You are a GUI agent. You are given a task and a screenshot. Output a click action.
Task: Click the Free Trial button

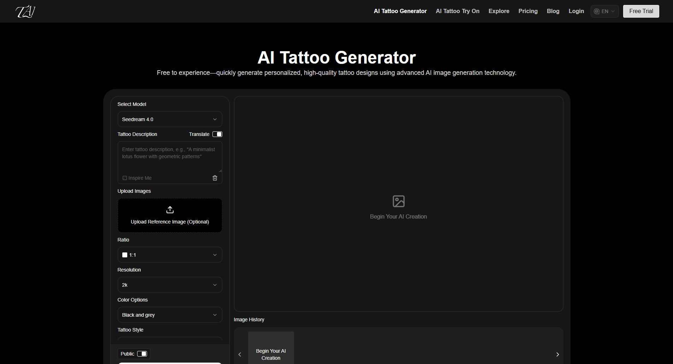(641, 11)
